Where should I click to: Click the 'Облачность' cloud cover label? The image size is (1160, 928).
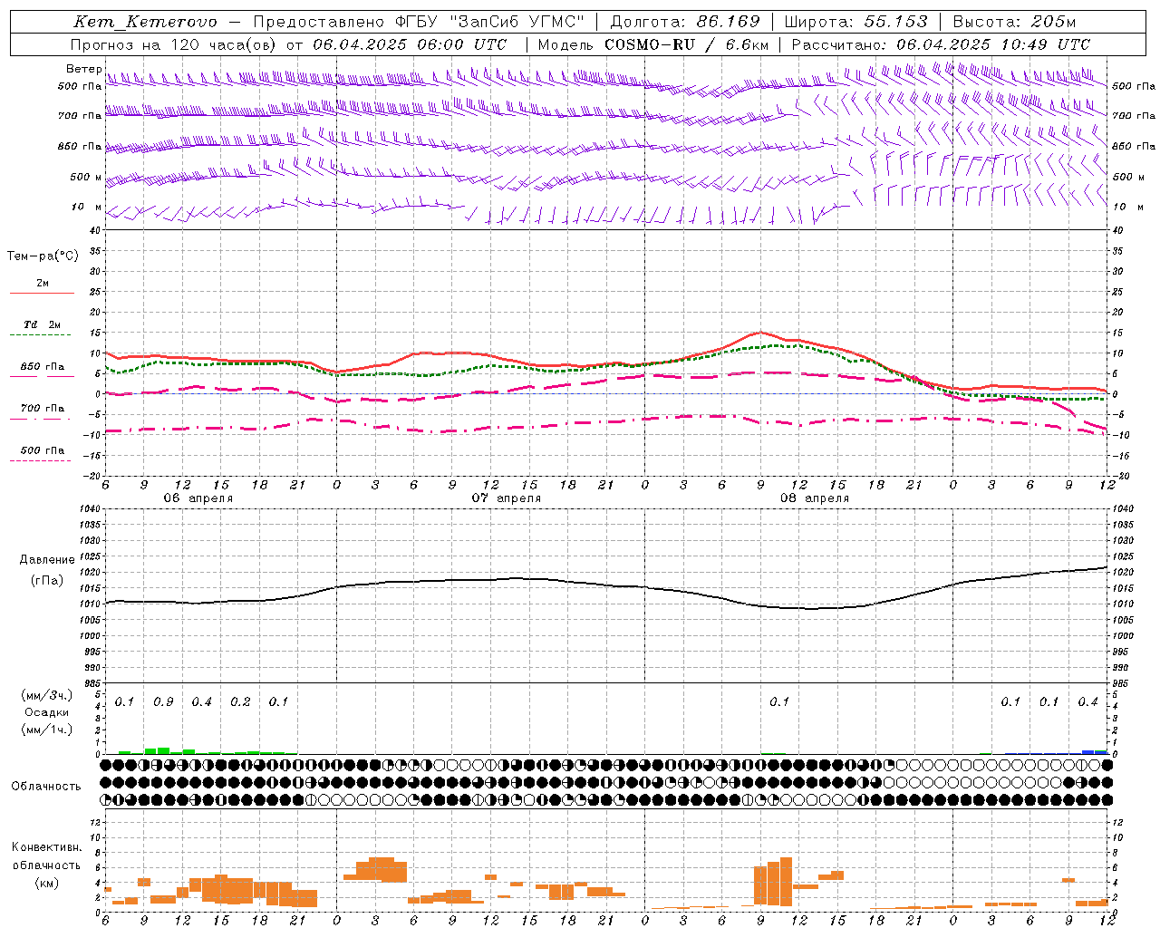[x=46, y=787]
